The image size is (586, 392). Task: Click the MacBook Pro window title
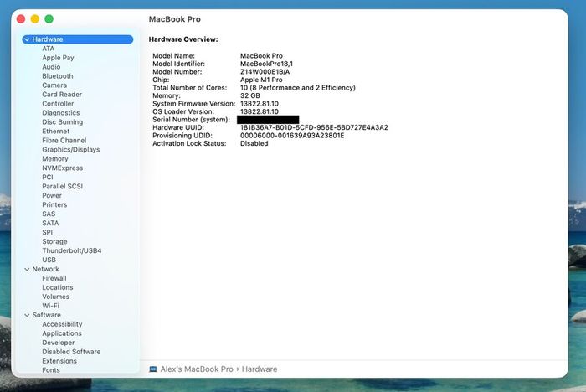(174, 19)
